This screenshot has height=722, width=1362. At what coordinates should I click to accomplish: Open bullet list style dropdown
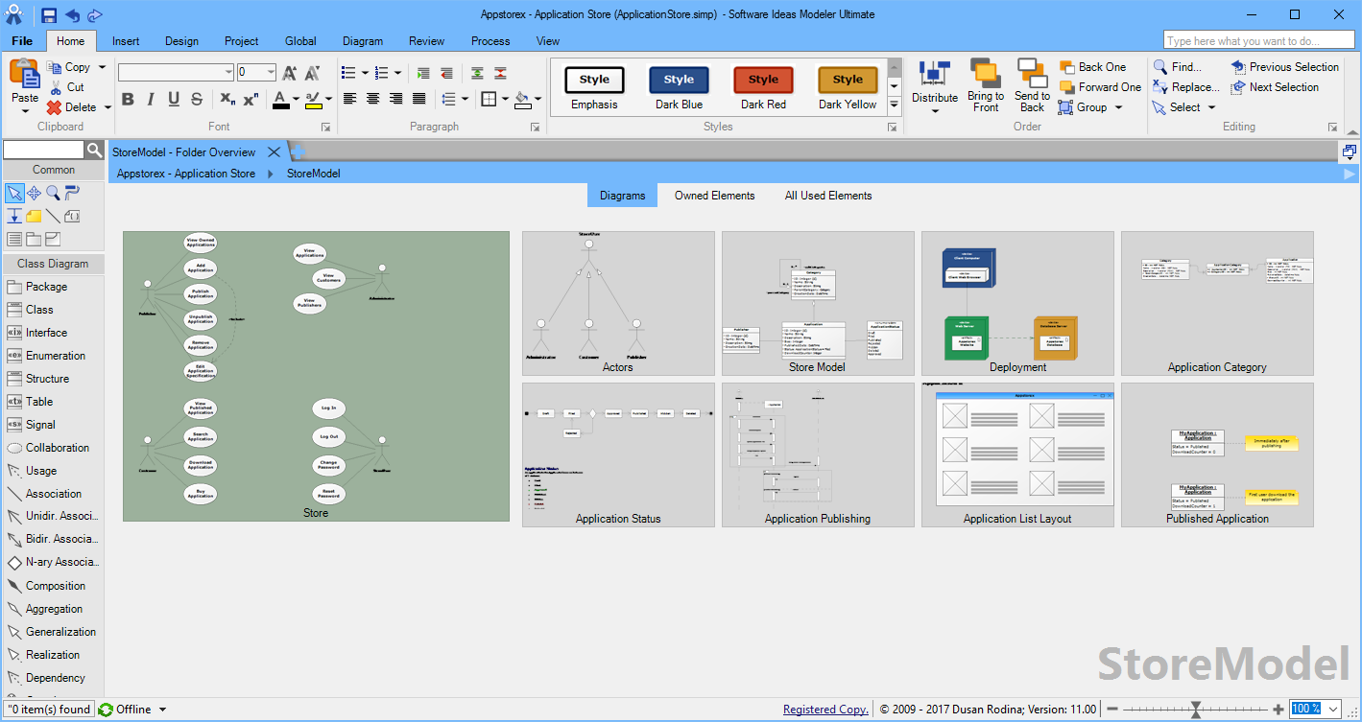pos(367,73)
